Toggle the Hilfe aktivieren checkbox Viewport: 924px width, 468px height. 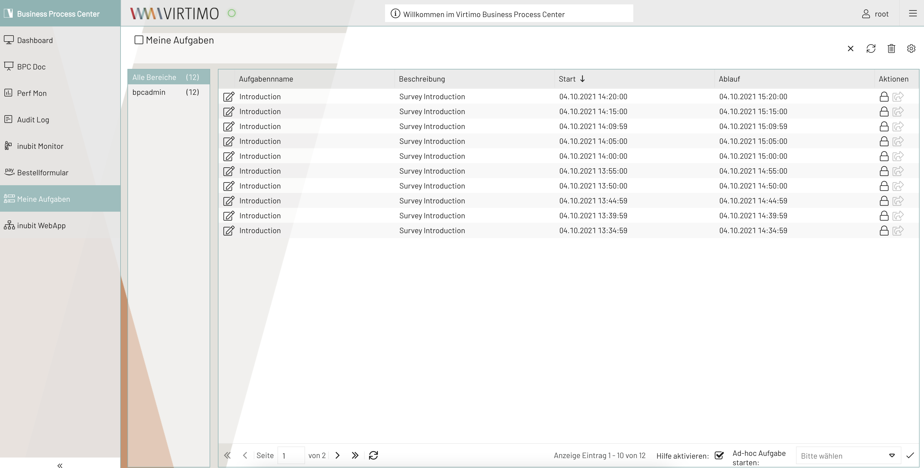[719, 455]
